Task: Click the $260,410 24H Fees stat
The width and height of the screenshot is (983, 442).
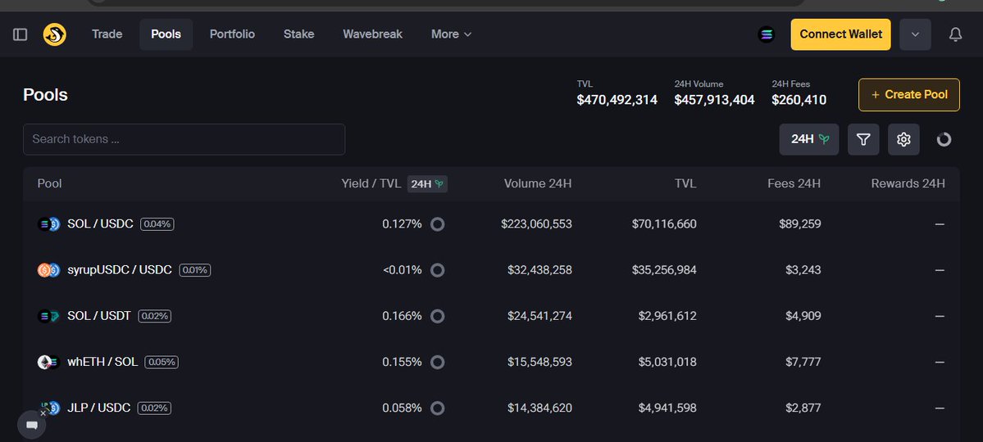Action: click(799, 100)
